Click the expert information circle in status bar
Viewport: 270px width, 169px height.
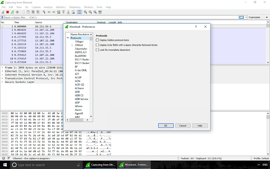3,158
